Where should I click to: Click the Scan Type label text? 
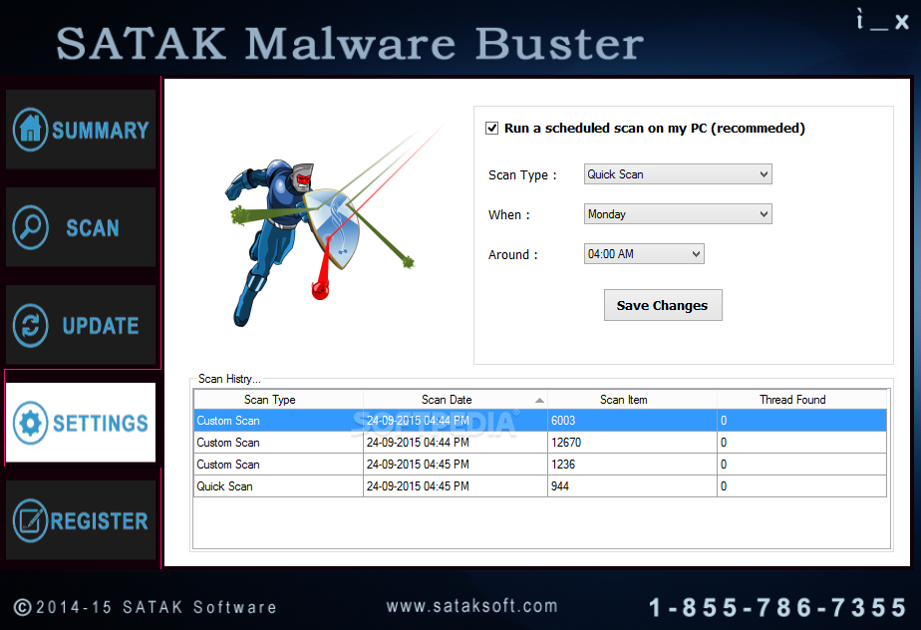click(522, 175)
